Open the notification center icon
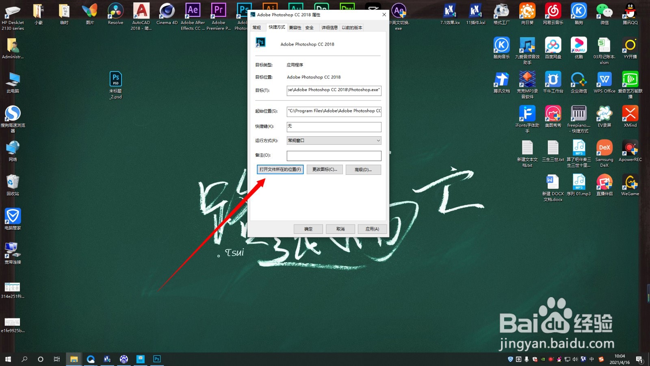 [639, 359]
